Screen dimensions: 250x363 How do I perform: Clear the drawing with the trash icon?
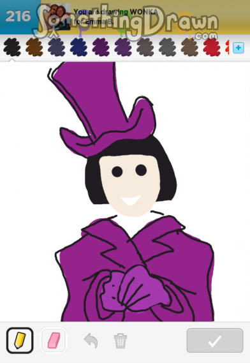coord(121,340)
